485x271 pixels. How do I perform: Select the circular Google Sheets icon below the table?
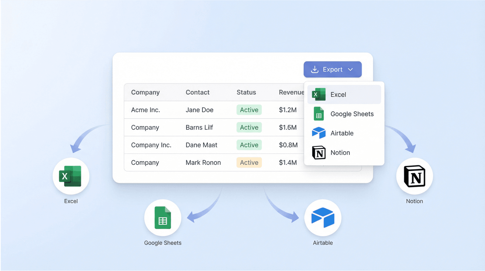click(162, 218)
